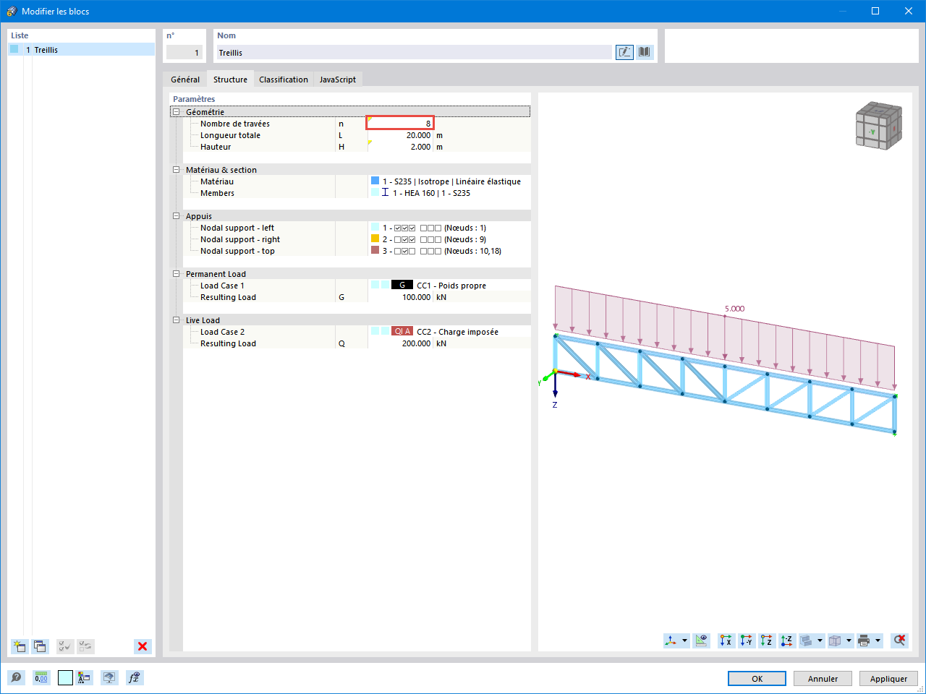Open the coordinate axes dropdown arrow
Image resolution: width=926 pixels, height=694 pixels.
click(x=684, y=641)
